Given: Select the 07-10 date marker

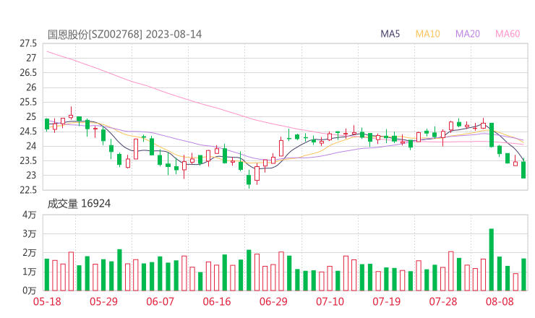Looking at the screenshot, I should (330, 301).
